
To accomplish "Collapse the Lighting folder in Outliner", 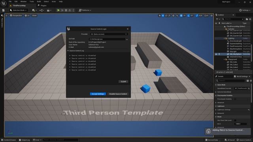I will [224, 39].
